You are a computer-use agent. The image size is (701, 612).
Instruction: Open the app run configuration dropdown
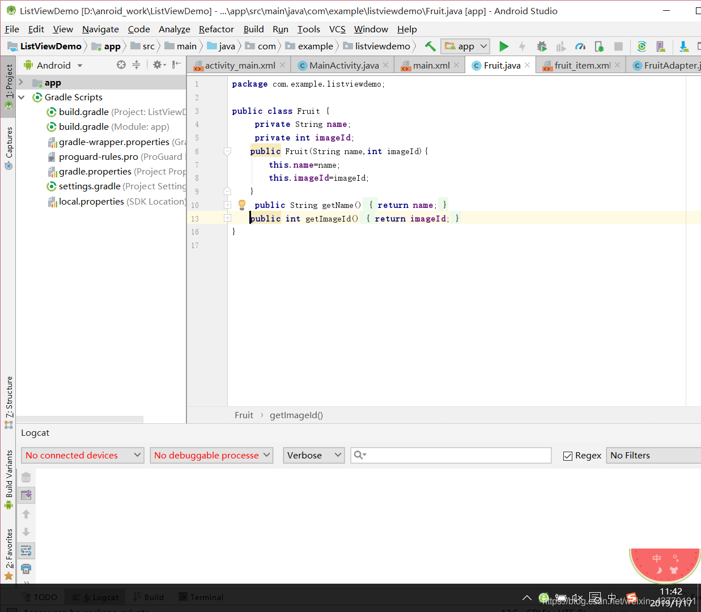pos(466,46)
